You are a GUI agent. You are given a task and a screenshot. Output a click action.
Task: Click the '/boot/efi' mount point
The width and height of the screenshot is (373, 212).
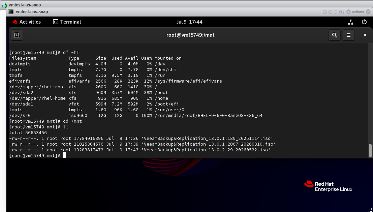point(166,104)
